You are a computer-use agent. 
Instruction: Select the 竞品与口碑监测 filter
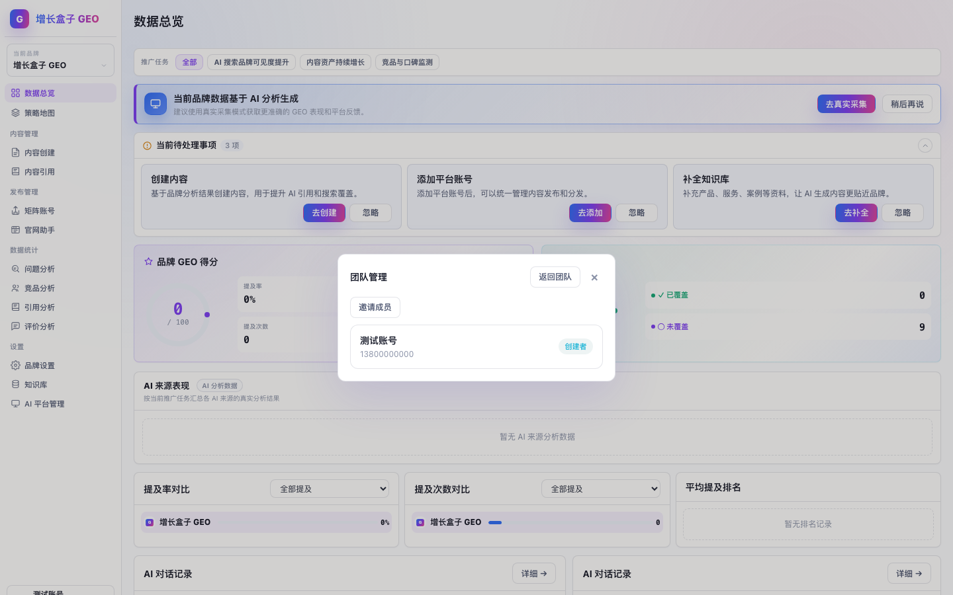pyautogui.click(x=407, y=62)
